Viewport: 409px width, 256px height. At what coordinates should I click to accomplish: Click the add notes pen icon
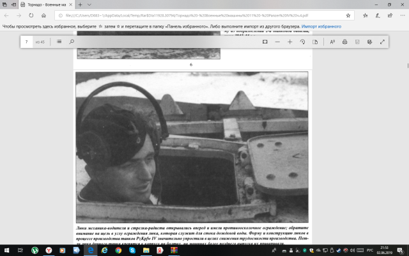click(x=370, y=42)
